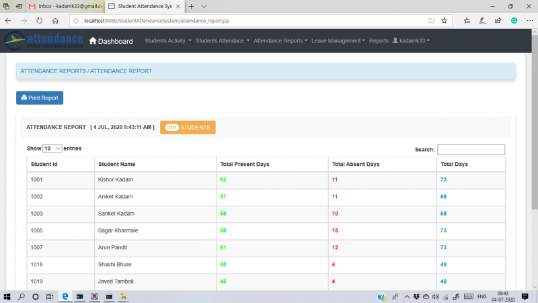Go back with the browser back arrow
This screenshot has width=538, height=303.
tap(8, 21)
